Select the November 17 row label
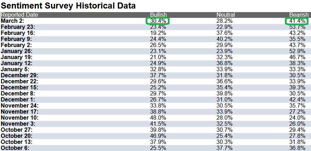Image resolution: width=311 pixels, height=151 pixels. coord(20,112)
